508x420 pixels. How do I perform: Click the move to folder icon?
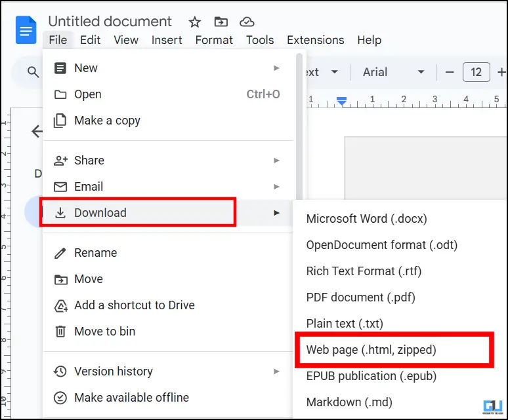point(221,22)
